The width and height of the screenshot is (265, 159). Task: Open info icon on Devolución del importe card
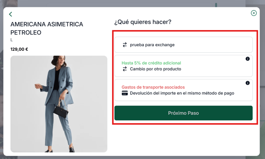[x=248, y=83]
